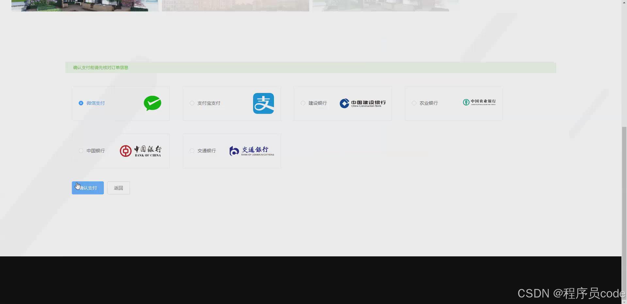Click the China Construction Bank logo
Viewport: 627px width, 304px height.
pyautogui.click(x=362, y=103)
